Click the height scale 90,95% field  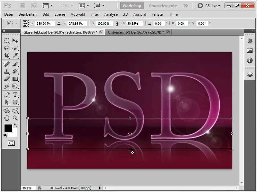[x=135, y=23]
